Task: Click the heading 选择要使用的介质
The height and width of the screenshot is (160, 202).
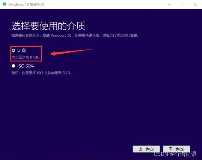Action: pos(48,26)
